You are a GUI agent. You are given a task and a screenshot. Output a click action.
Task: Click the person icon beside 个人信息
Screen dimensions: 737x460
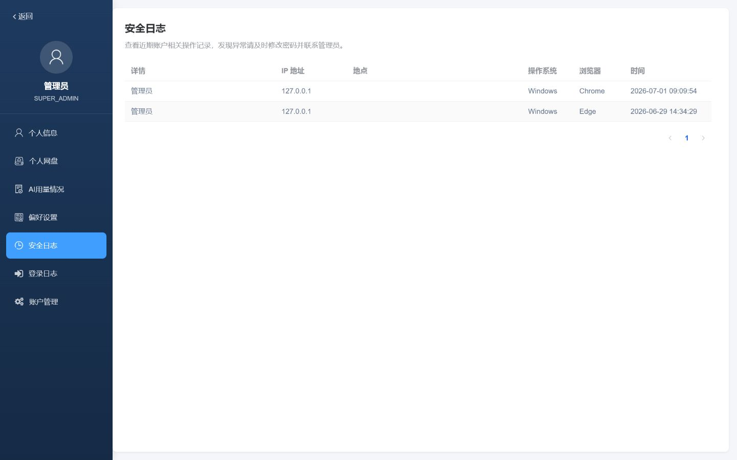click(19, 133)
